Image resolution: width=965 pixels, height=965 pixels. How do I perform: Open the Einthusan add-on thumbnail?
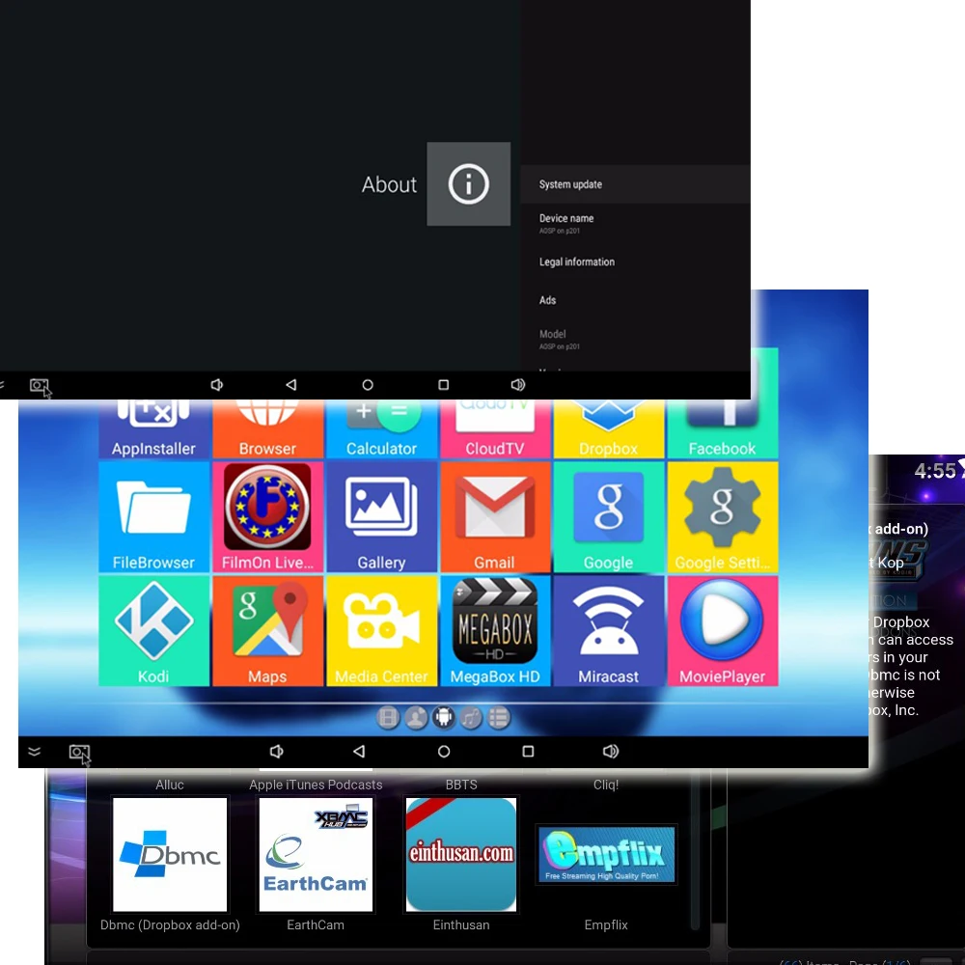[x=461, y=854]
